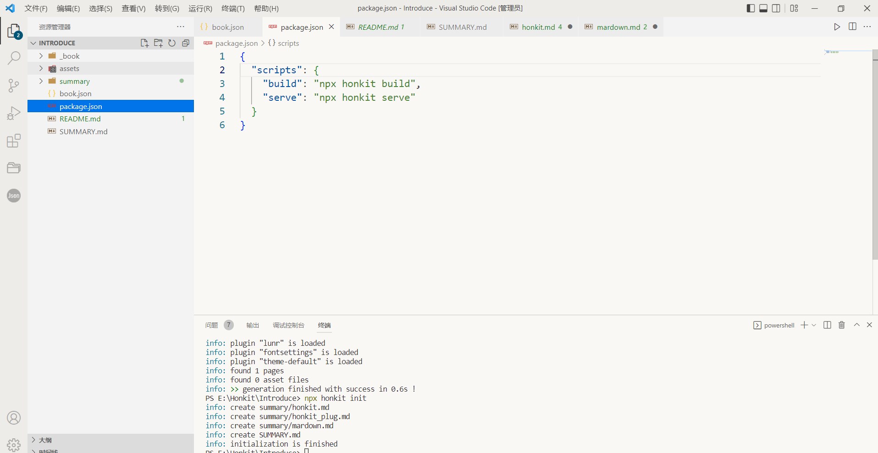Place cursor on the "serve" script line
Viewport: 878px width, 453px height.
[339, 98]
